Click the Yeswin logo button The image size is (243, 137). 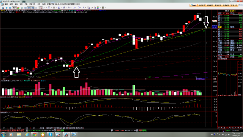[x=193, y=5]
